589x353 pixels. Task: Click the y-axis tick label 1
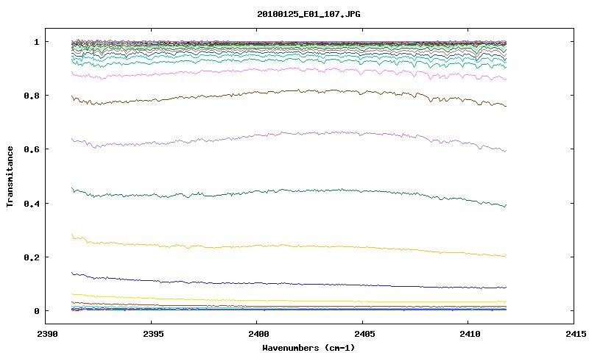tap(36, 42)
